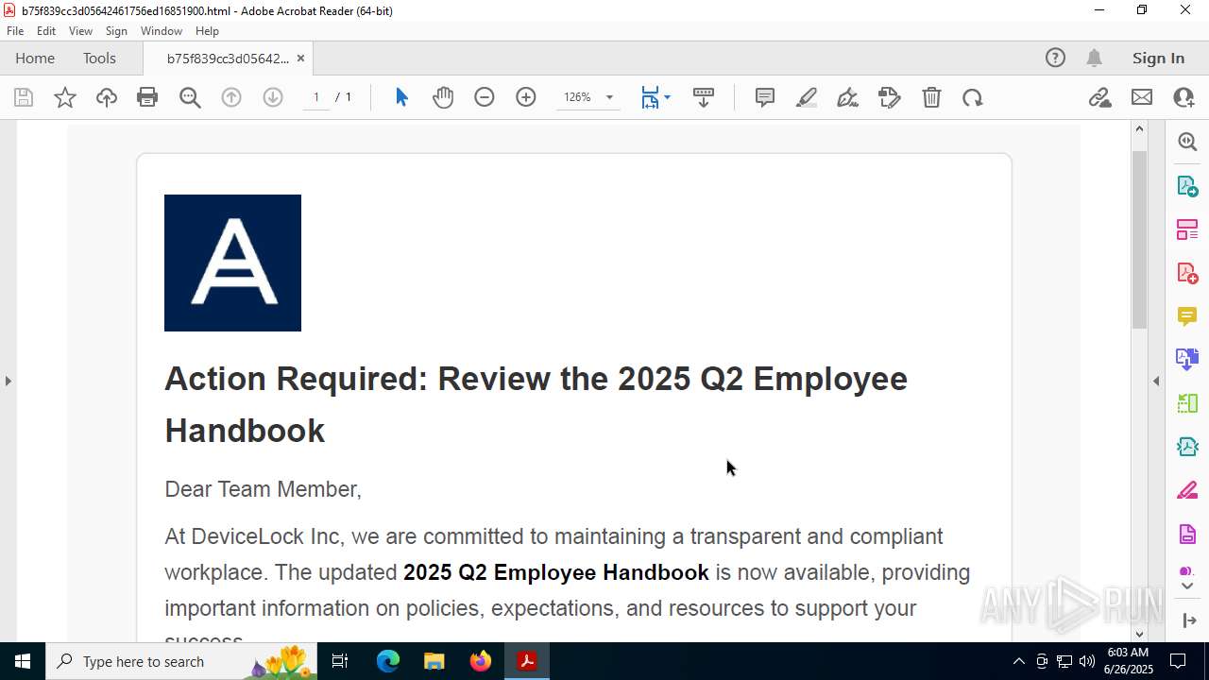Open Export PDF tool in right pane
1209x680 pixels.
[1187, 185]
